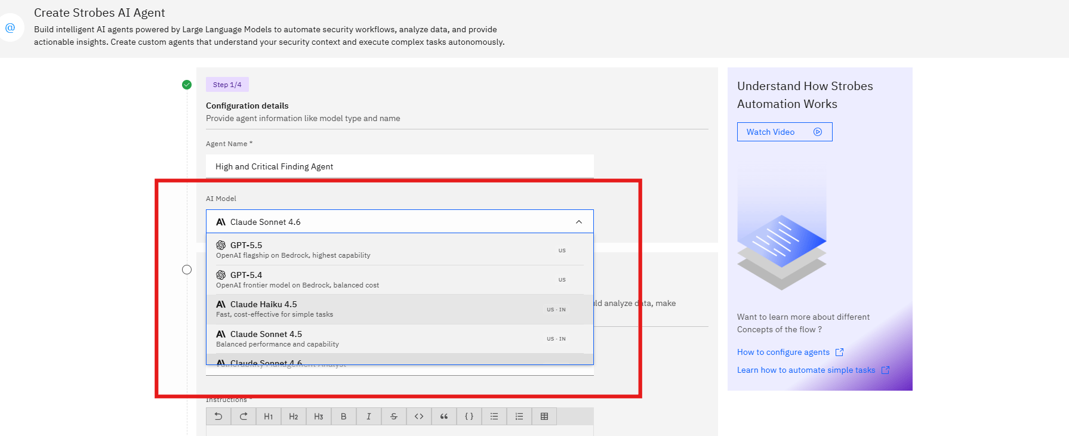Apply Heading 1 formatting
The image size is (1069, 436).
coord(269,416)
